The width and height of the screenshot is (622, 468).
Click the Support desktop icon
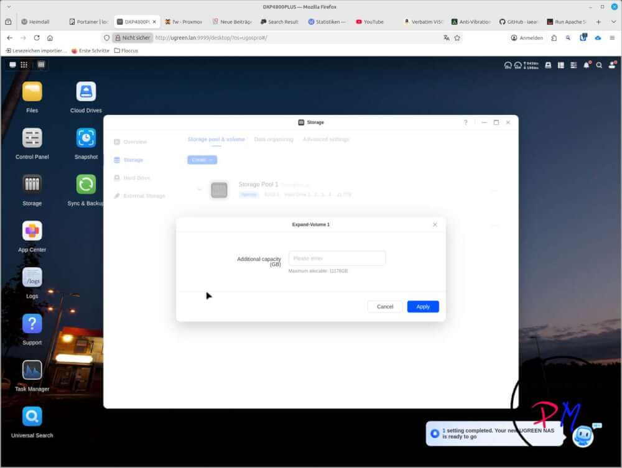tap(32, 324)
